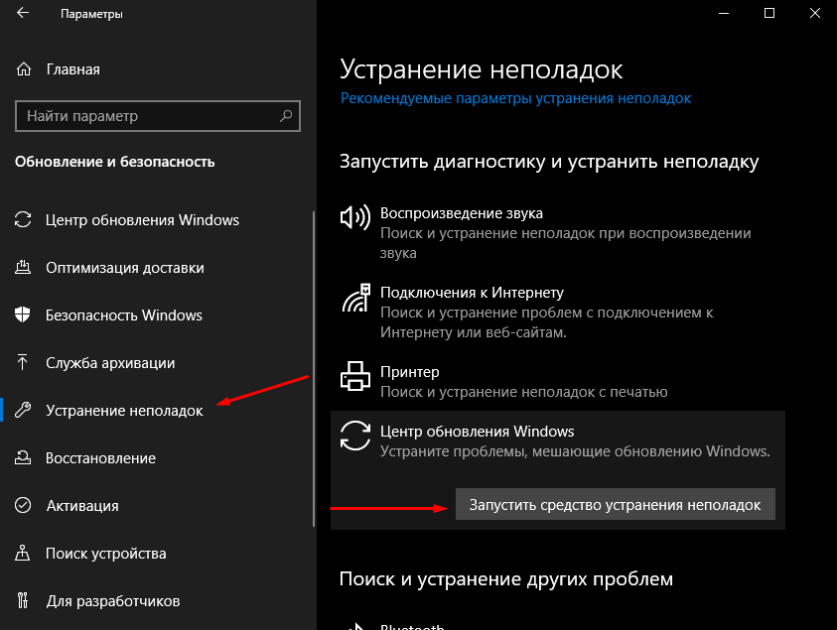Open Для разработчиков section

[113, 600]
